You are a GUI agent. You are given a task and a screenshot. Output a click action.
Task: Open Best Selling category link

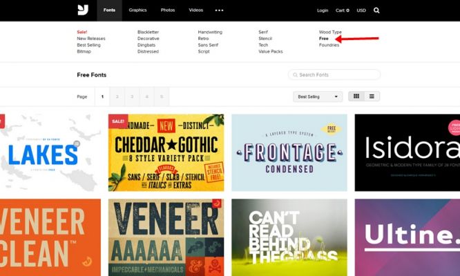pos(88,45)
